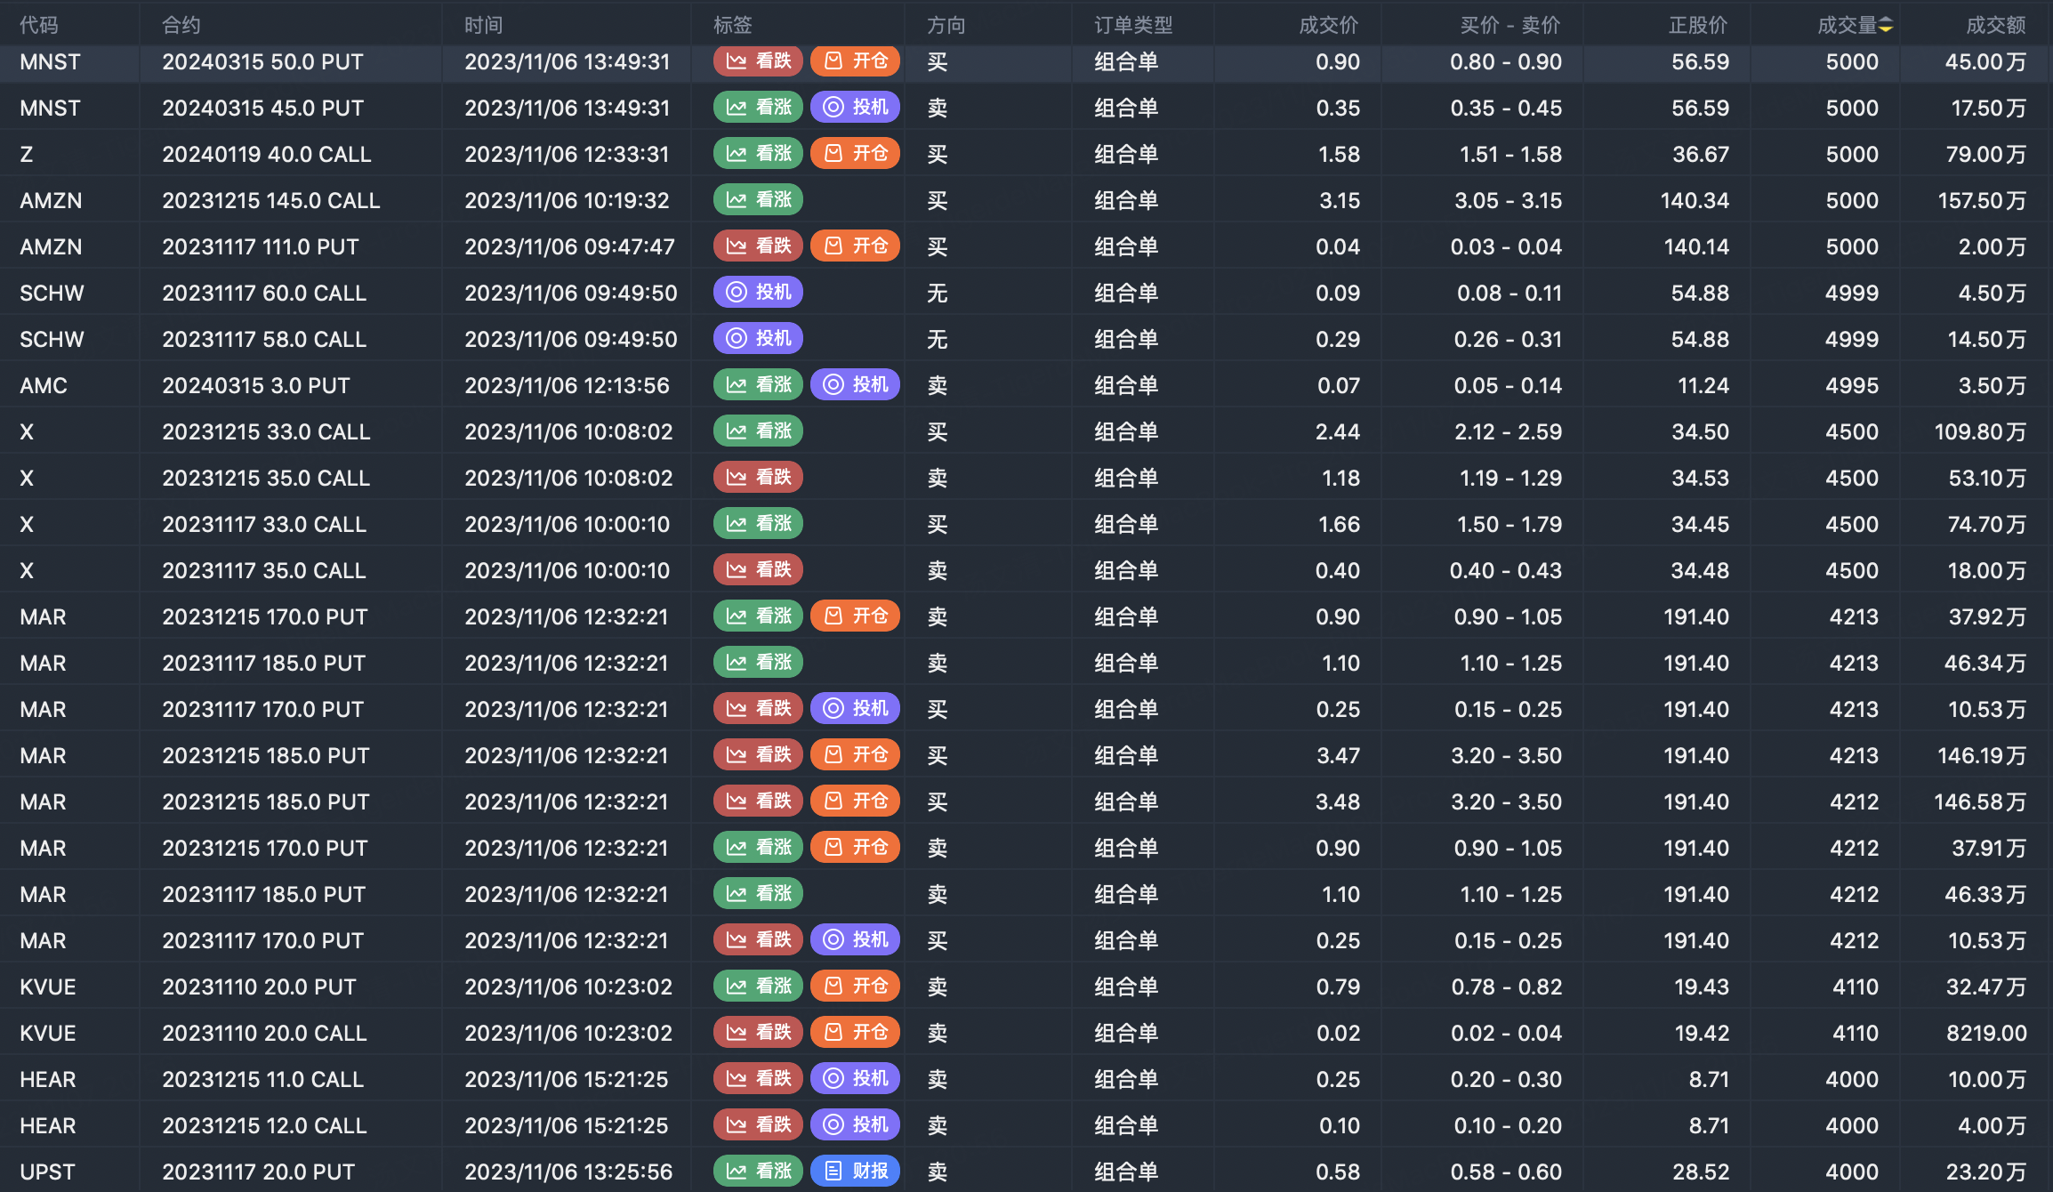Viewport: 2053px width, 1192px height.
Task: Click 看涨 tag on X 20231215 33.0 CALL
Action: point(758,431)
